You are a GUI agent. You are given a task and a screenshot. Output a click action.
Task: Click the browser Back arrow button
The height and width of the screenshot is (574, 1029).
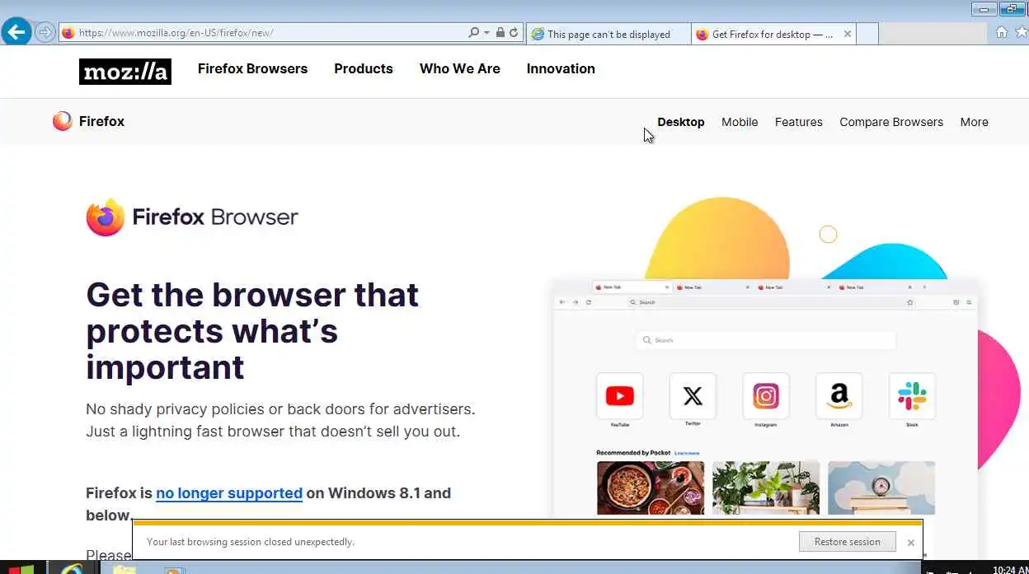point(16,33)
